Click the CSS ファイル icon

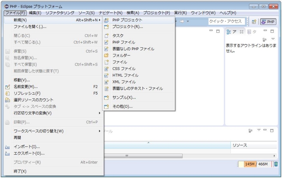click(x=106, y=69)
